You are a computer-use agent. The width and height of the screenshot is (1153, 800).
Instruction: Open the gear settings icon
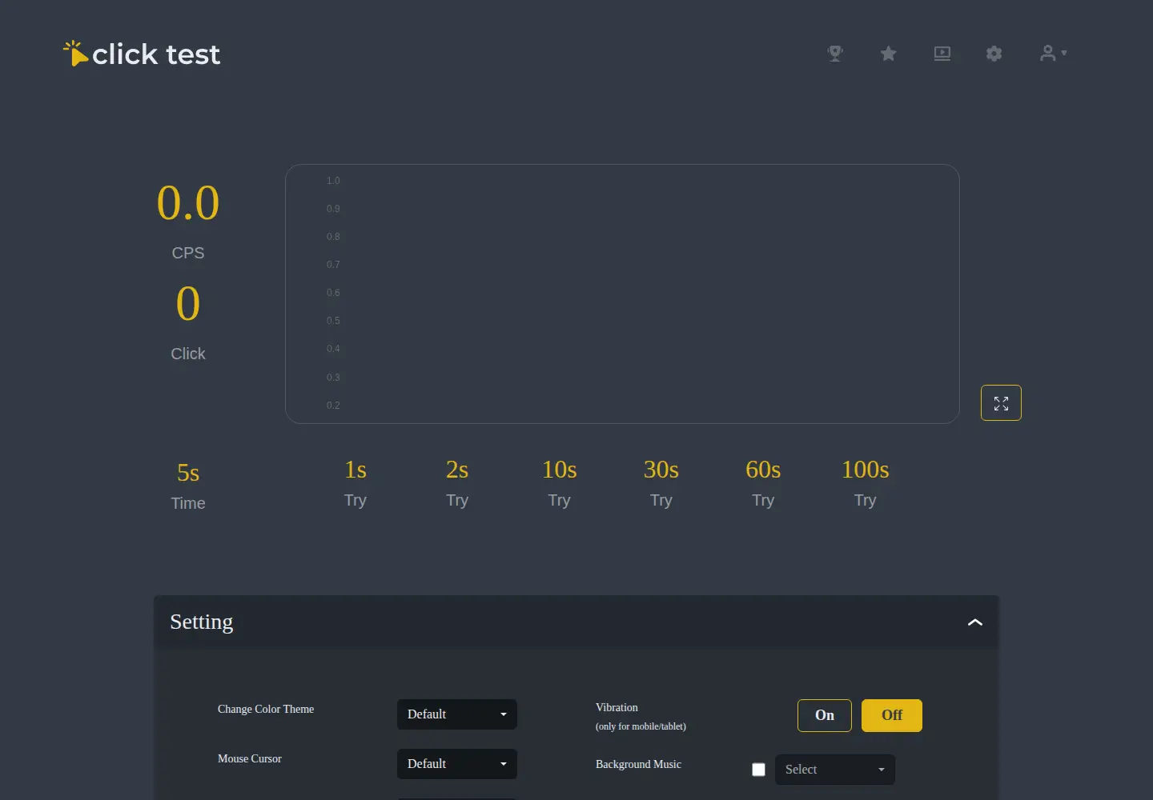click(994, 54)
